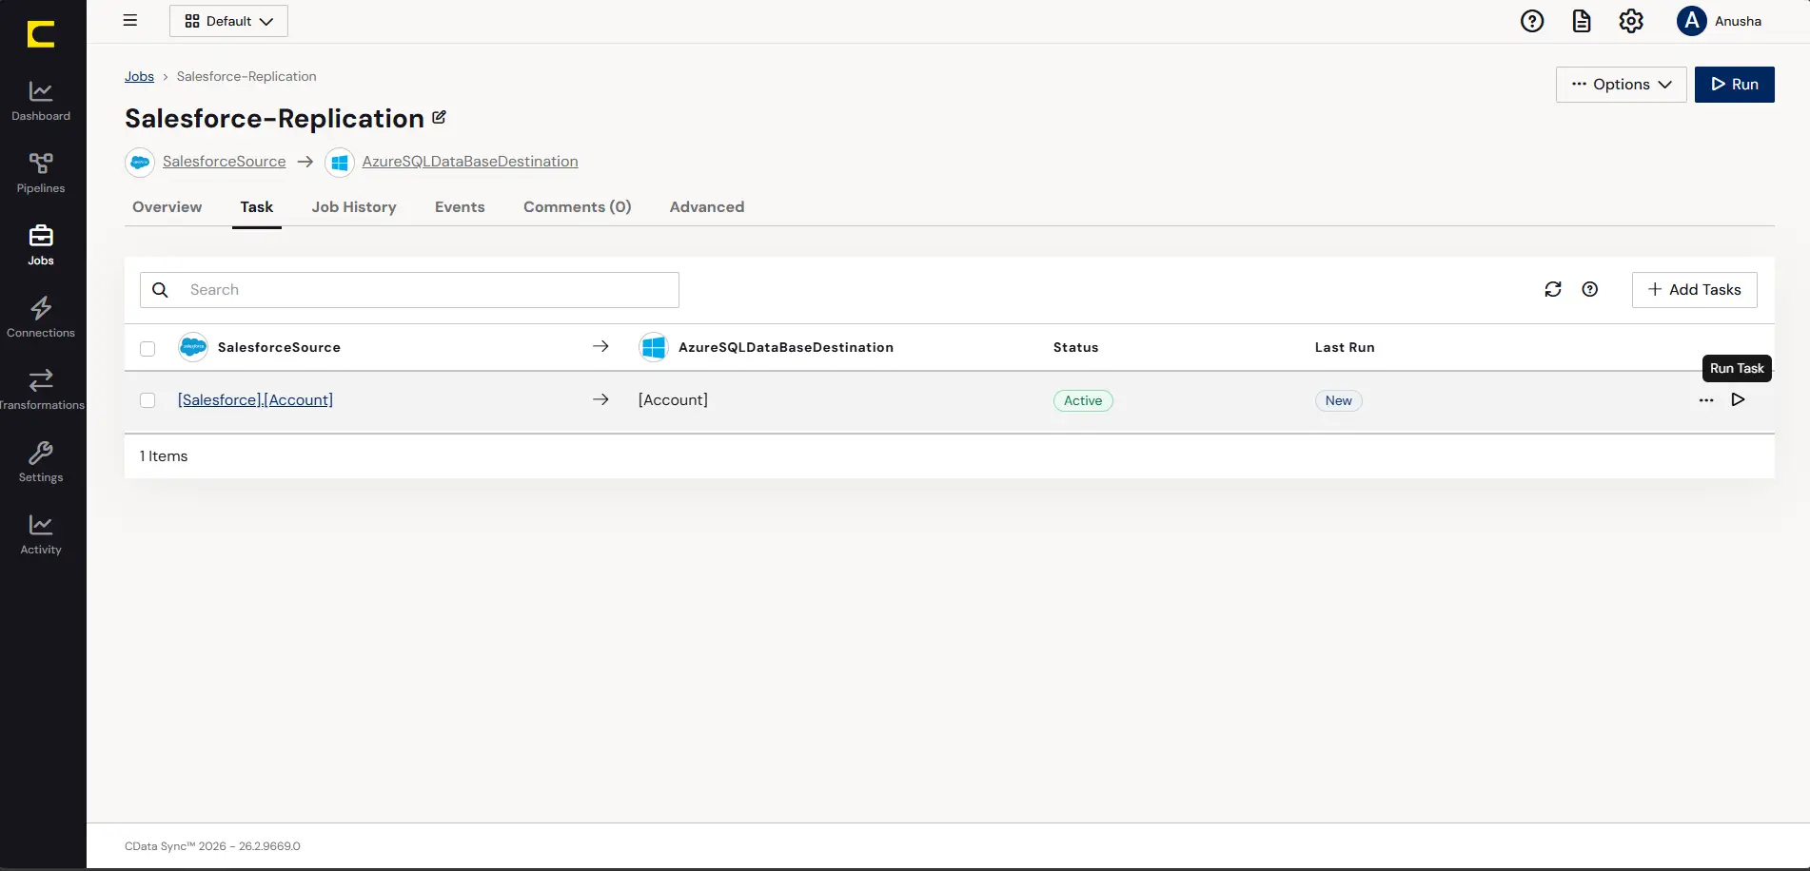Open the documentation page icon
Screen dimensions: 1810x871
point(1582,21)
